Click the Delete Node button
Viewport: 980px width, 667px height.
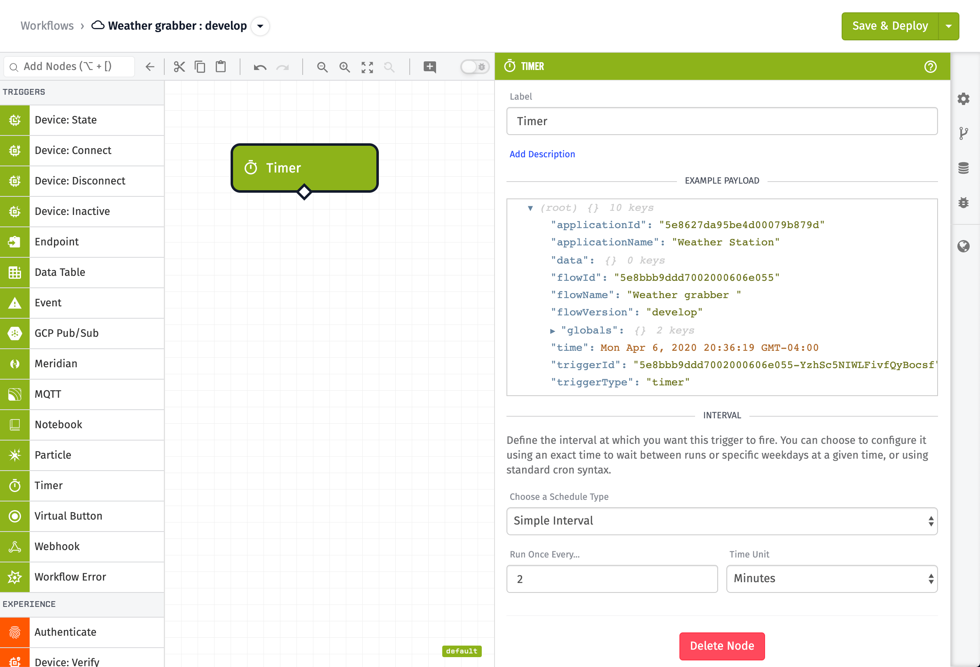[x=721, y=646]
